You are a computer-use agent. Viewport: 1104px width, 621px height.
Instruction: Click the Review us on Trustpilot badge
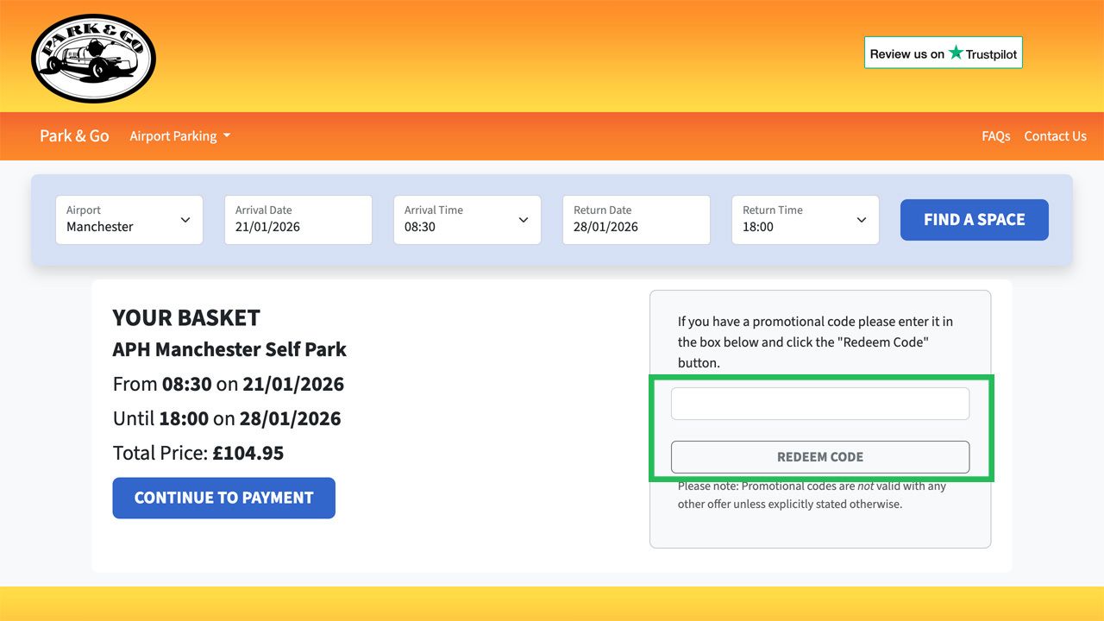pos(943,52)
